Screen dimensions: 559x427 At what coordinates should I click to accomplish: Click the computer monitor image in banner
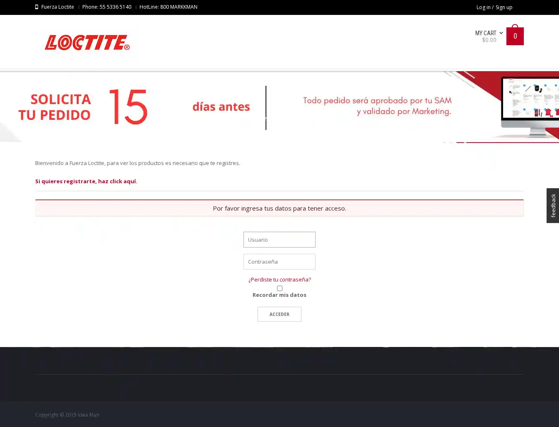[x=530, y=106]
